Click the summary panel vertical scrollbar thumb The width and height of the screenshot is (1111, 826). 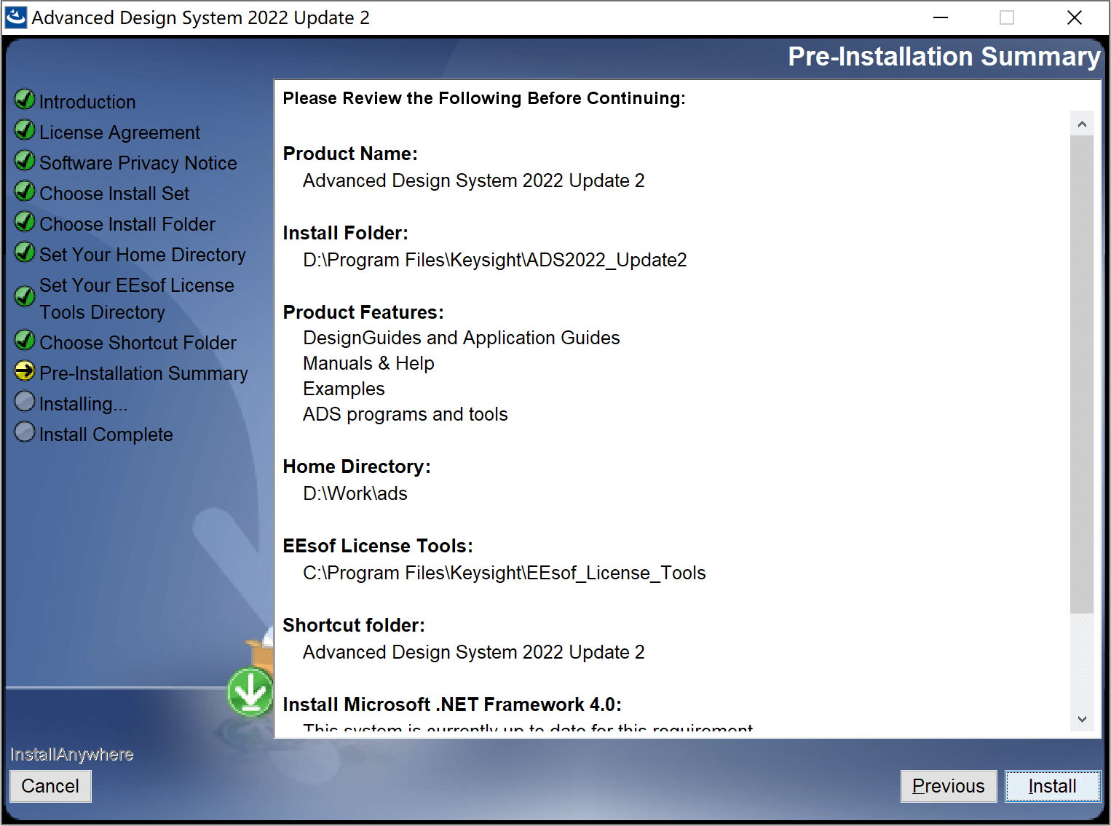pos(1082,374)
